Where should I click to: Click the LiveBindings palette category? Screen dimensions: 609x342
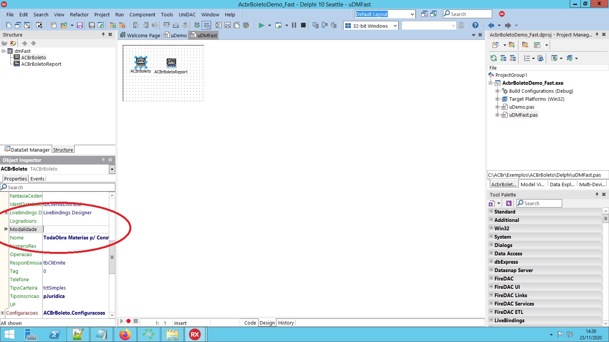click(545, 320)
